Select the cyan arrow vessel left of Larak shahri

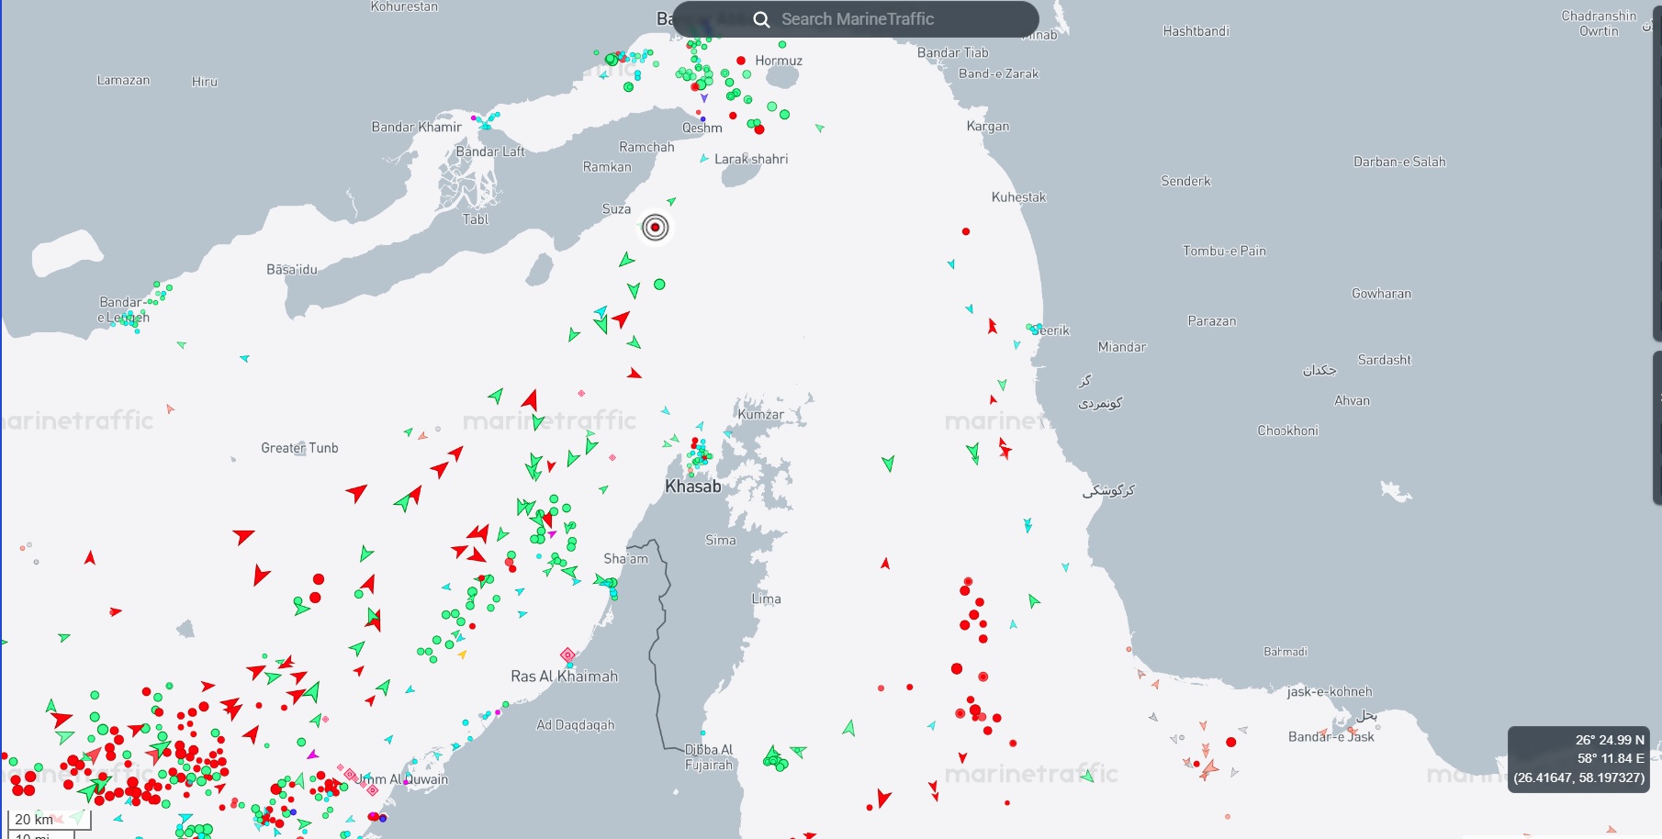704,159
